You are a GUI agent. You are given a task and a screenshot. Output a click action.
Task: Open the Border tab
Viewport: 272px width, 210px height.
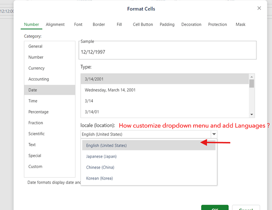pos(99,24)
